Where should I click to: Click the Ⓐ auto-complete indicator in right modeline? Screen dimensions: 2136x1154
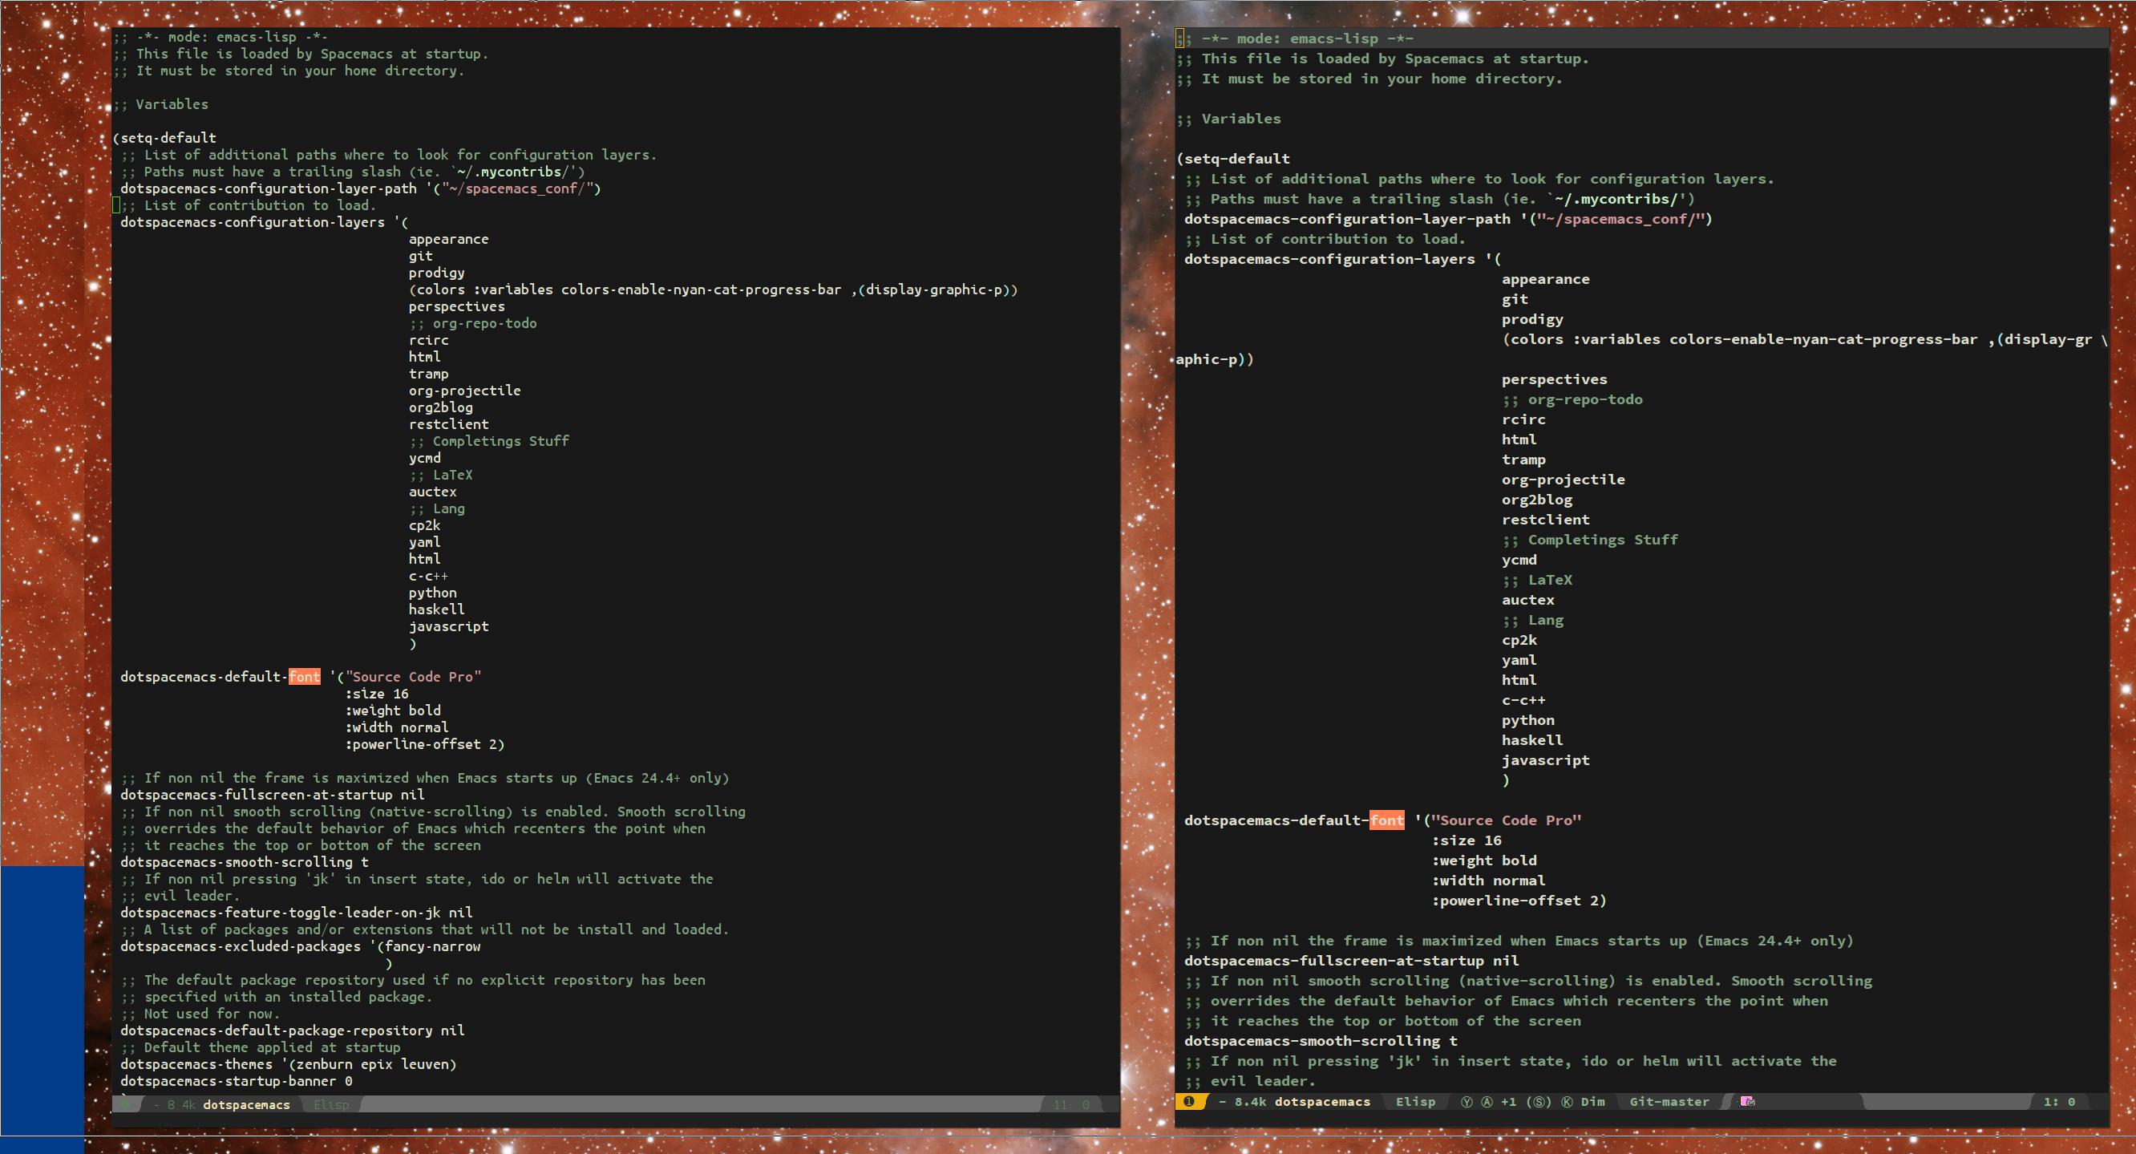point(1487,1102)
